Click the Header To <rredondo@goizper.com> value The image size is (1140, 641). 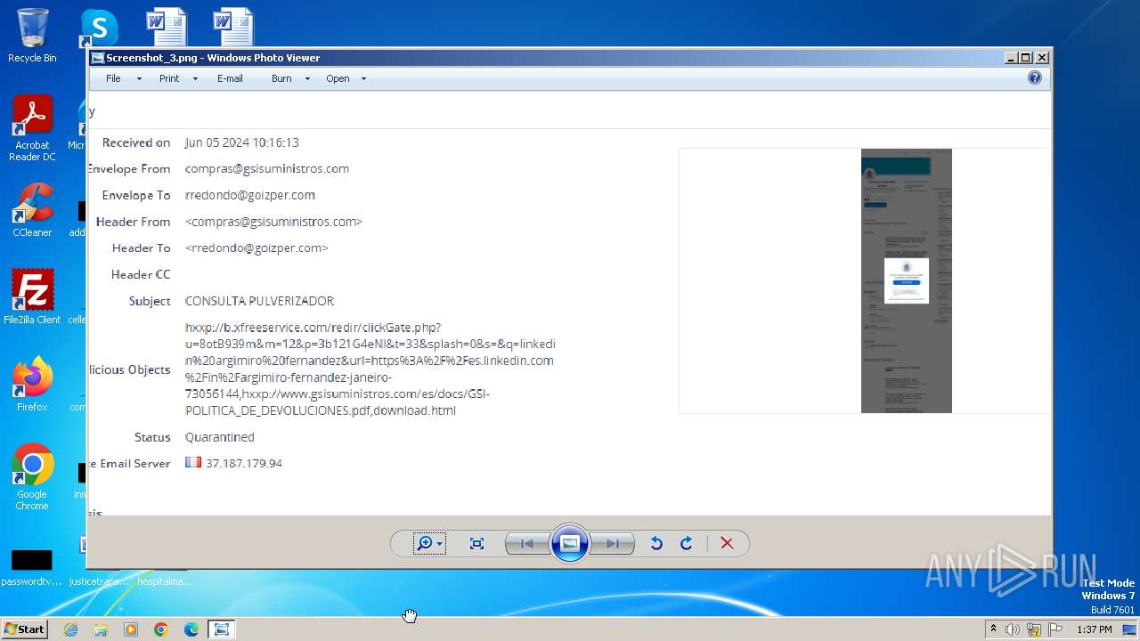pos(256,247)
